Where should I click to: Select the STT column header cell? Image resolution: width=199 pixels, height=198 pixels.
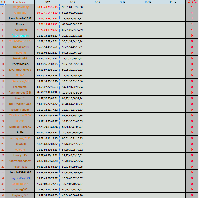click(3, 2)
